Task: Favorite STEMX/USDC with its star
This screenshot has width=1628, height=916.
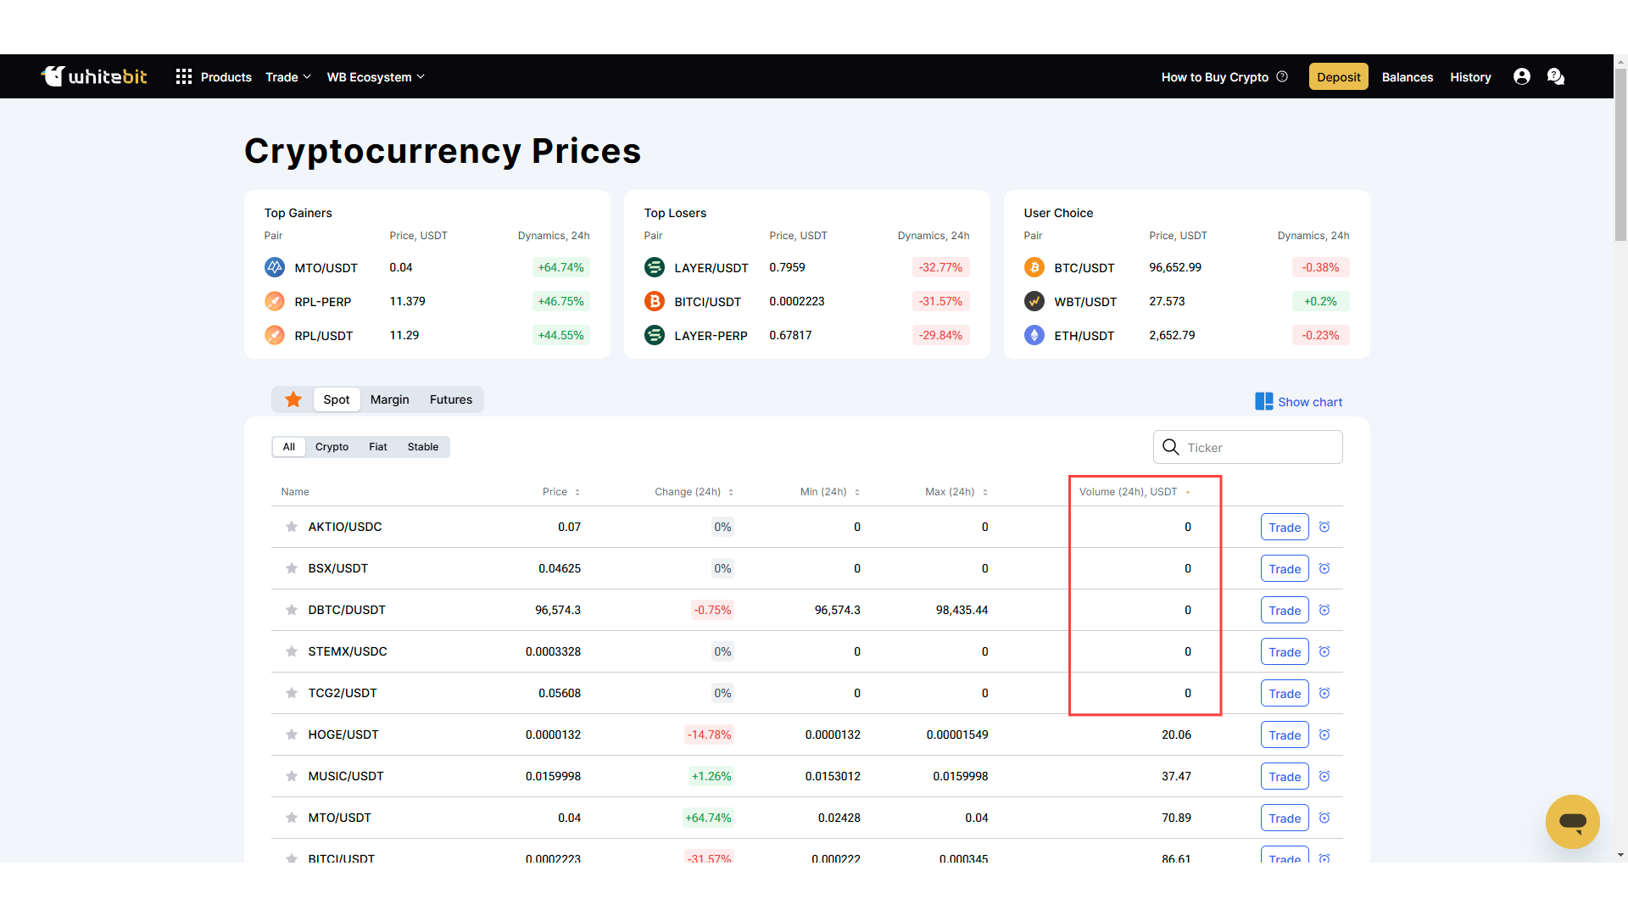Action: coord(292,651)
